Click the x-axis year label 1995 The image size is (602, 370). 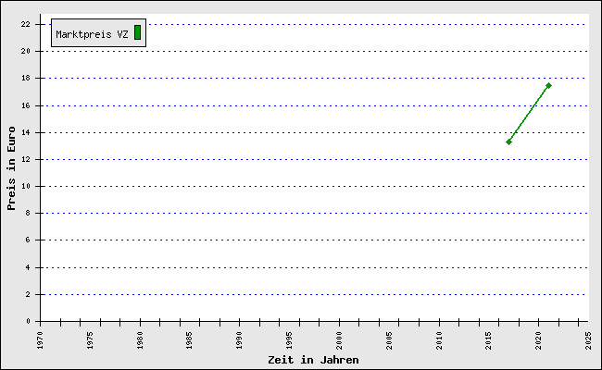(x=289, y=340)
